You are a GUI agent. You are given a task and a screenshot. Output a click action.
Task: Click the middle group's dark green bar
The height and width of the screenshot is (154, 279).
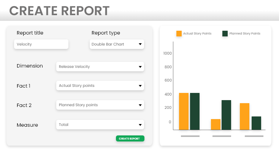click(x=226, y=115)
